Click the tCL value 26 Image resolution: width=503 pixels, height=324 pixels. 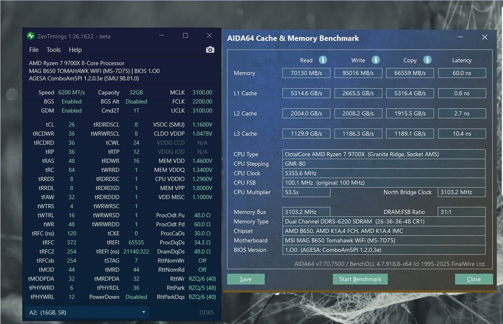(71, 124)
